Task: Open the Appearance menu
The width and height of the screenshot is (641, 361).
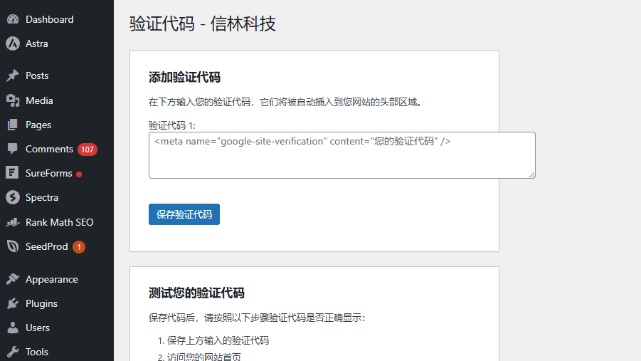Action: (x=51, y=279)
